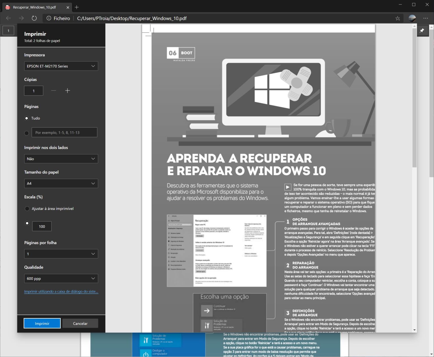This screenshot has height=357, width=434.
Task: Select the custom page range option
Action: (27, 133)
